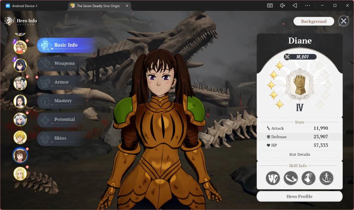This screenshot has width=354, height=210.
Task: Click the Background button
Action: coord(314,21)
